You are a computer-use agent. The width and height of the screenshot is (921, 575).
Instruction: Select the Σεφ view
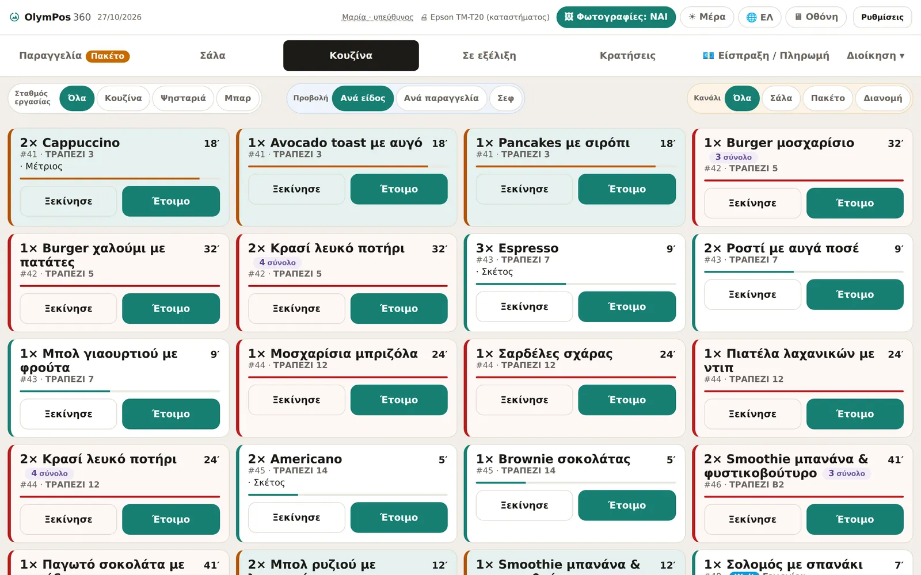pyautogui.click(x=505, y=98)
